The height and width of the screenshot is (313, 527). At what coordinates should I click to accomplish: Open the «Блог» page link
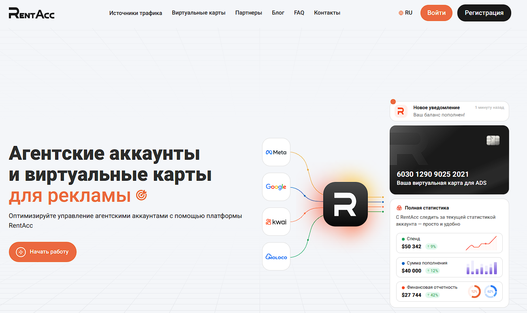[x=278, y=13]
